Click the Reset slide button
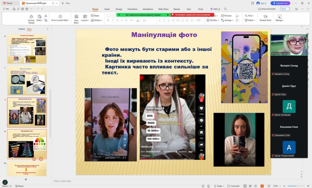This screenshot has height=188, width=312. coord(95,16)
